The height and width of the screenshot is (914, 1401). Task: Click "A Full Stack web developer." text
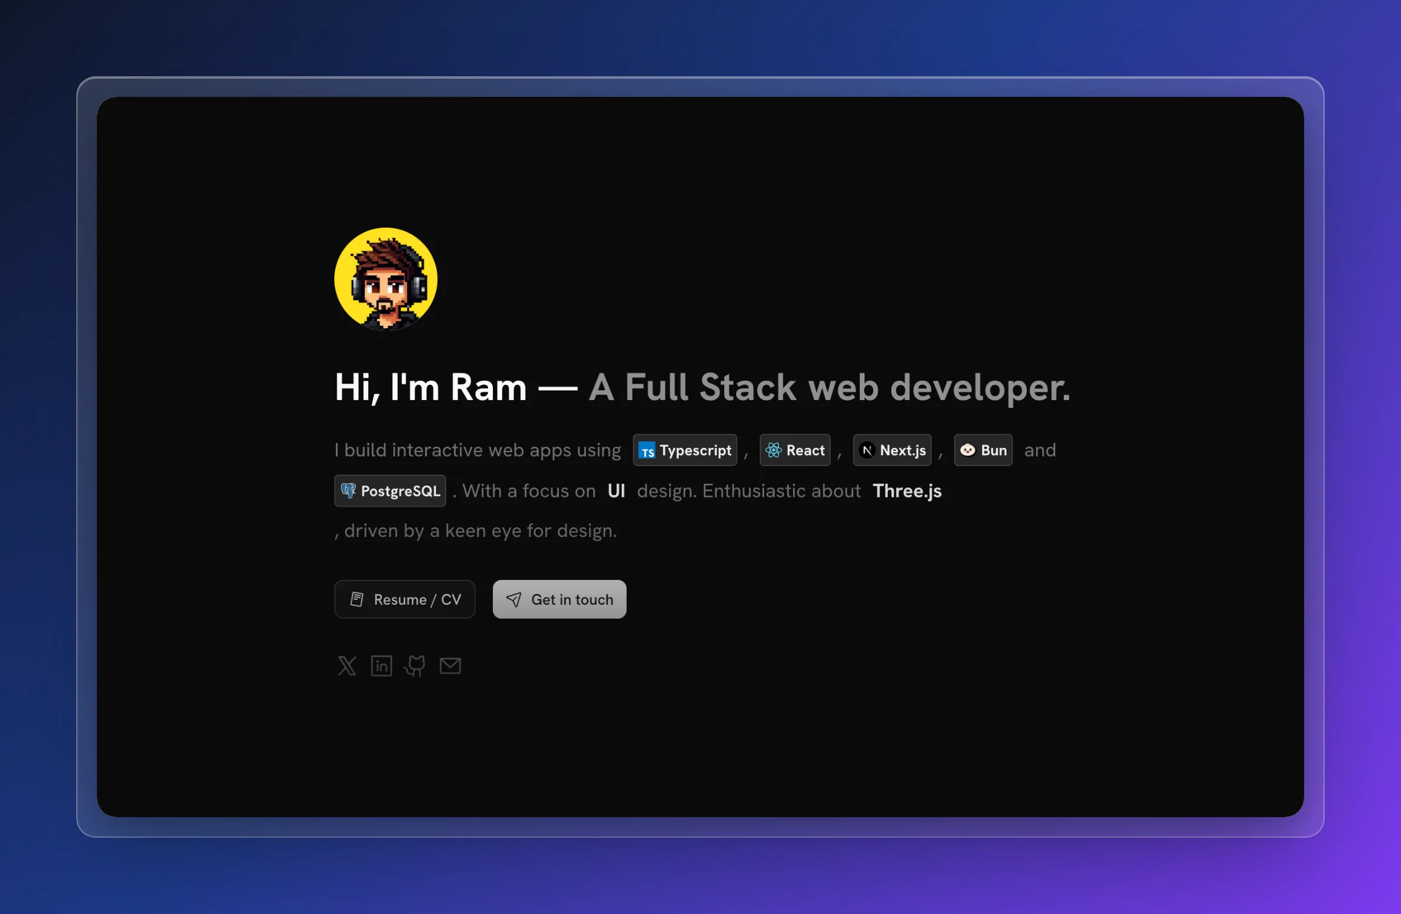[x=829, y=387]
